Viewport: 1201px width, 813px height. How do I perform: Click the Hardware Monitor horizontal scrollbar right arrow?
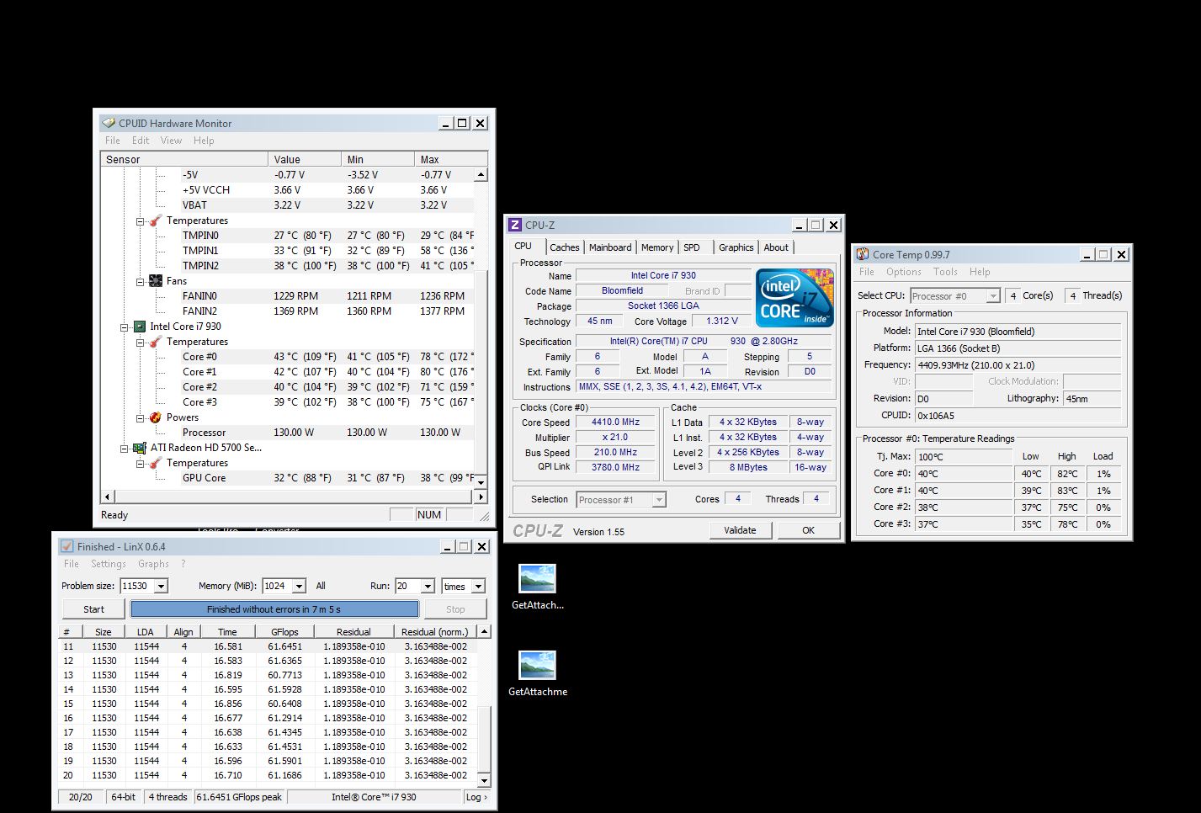pos(481,497)
